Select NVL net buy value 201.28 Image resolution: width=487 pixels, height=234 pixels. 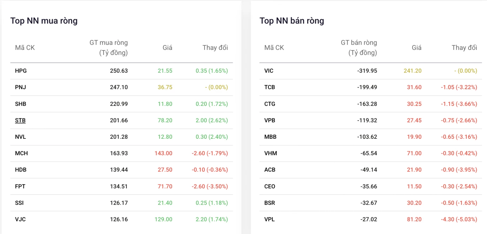click(x=119, y=137)
